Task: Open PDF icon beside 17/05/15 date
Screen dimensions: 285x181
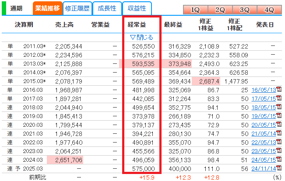Action: [x=279, y=98]
